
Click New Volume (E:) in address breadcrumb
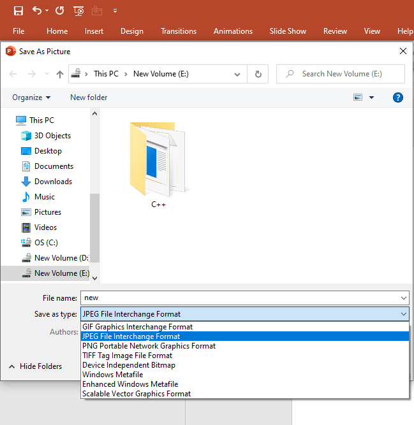pyautogui.click(x=161, y=74)
